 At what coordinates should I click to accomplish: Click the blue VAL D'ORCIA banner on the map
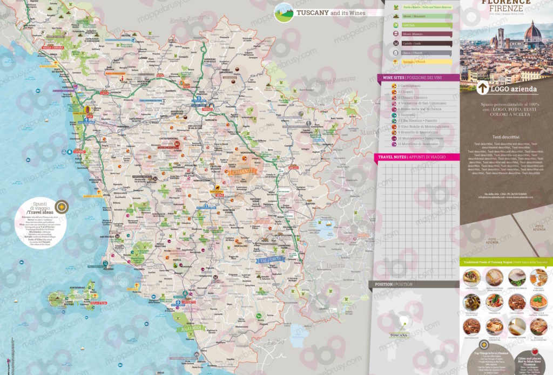(x=271, y=260)
